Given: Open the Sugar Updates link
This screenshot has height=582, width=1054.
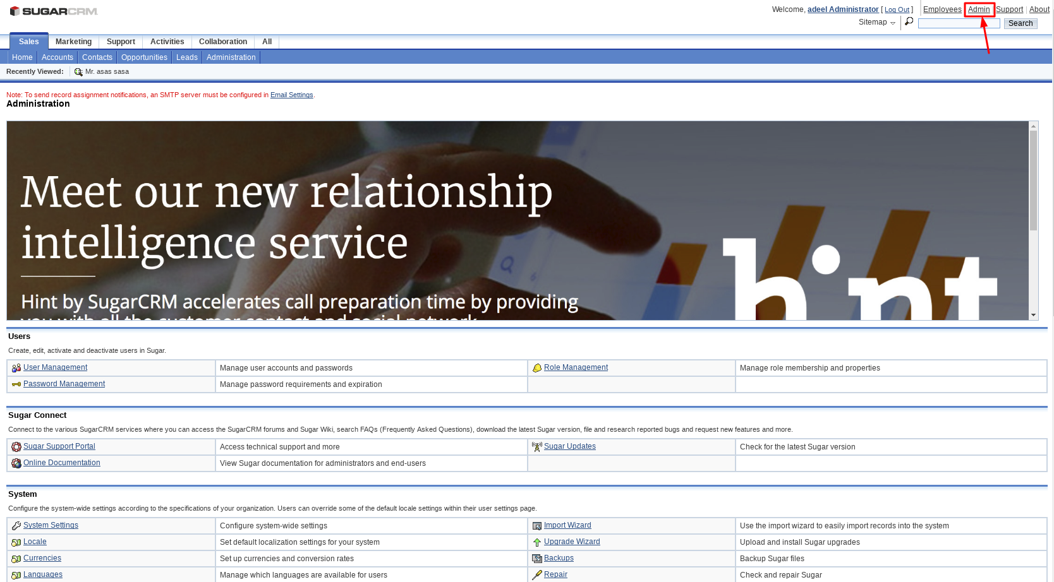Looking at the screenshot, I should [570, 446].
